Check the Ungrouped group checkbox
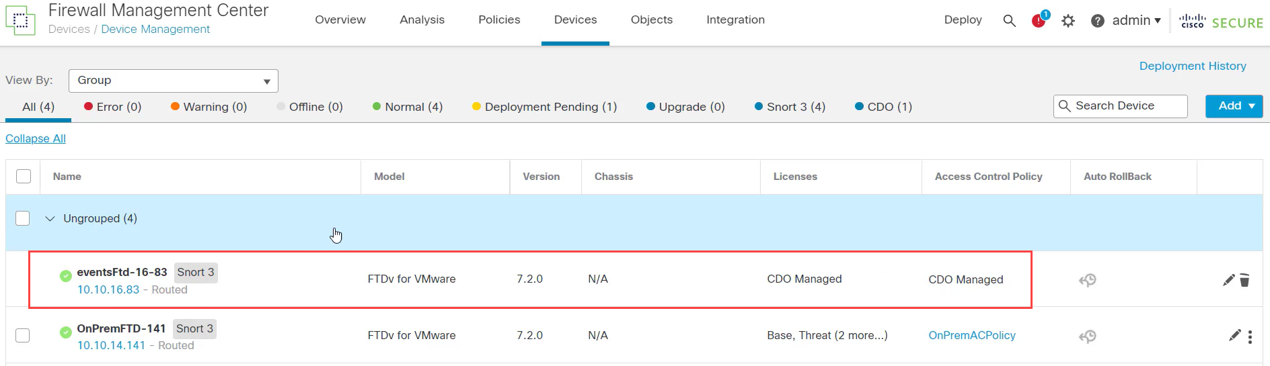This screenshot has height=366, width=1270. click(23, 218)
